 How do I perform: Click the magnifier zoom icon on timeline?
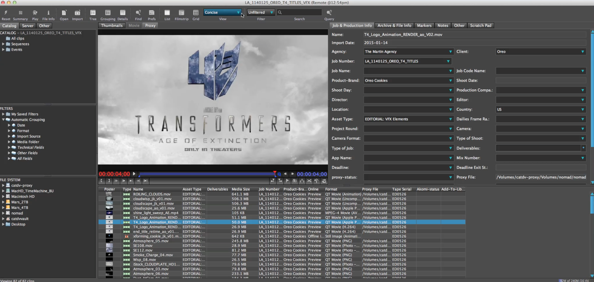(279, 174)
